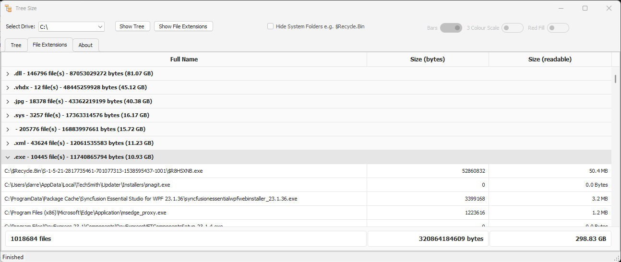Check Hide System Folders checkbox
Screen dimensions: 621x262
click(271, 26)
